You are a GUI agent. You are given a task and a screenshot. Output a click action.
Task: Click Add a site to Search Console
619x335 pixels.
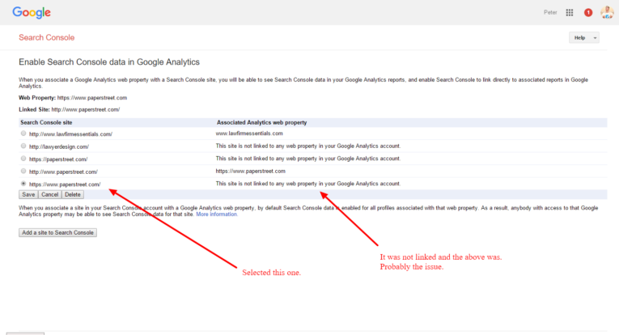[x=57, y=233]
